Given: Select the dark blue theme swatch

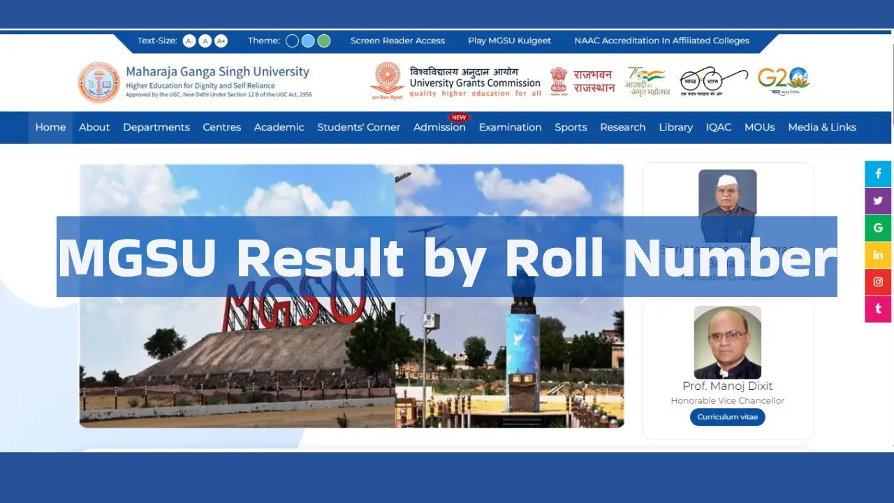Looking at the screenshot, I should coord(293,41).
